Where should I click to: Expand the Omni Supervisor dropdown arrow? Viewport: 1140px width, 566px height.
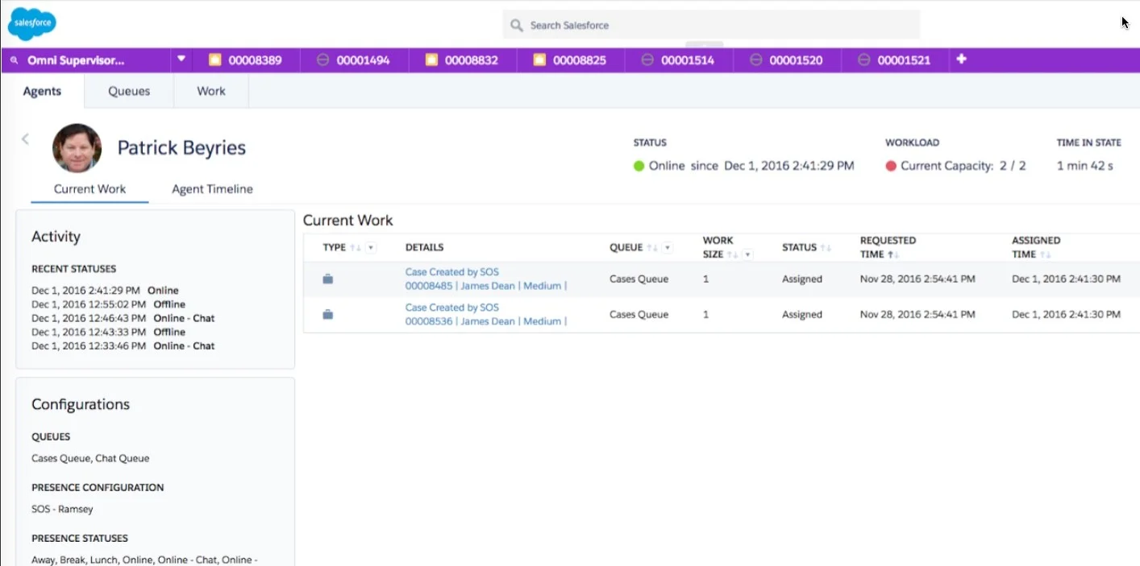(181, 59)
